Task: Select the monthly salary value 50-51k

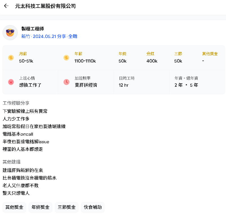Action: [26, 61]
